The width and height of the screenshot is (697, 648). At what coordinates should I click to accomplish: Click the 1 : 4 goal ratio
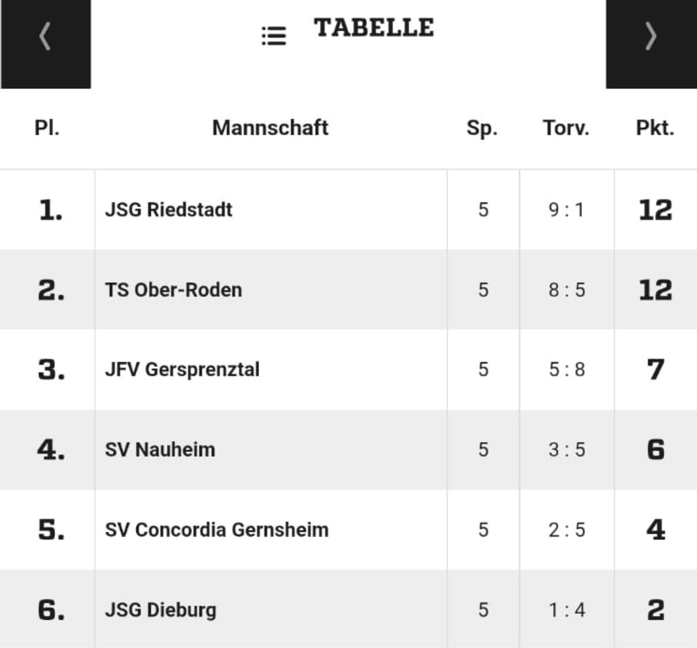[566, 610]
